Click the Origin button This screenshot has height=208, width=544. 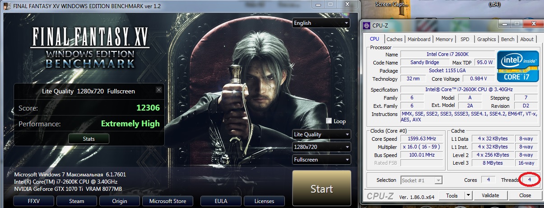pos(119,201)
